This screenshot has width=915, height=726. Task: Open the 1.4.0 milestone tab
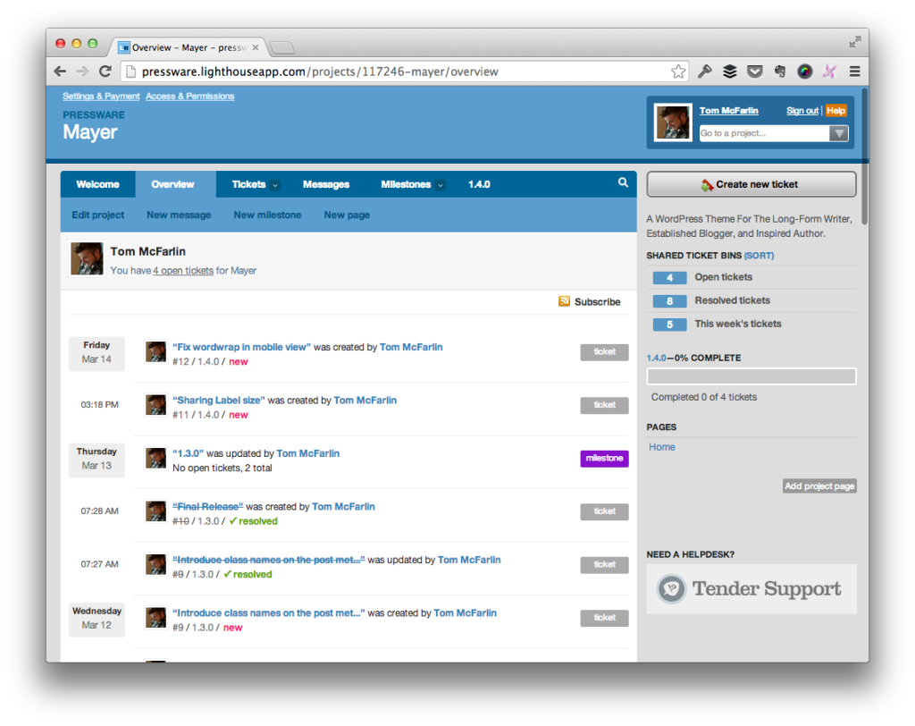479,184
